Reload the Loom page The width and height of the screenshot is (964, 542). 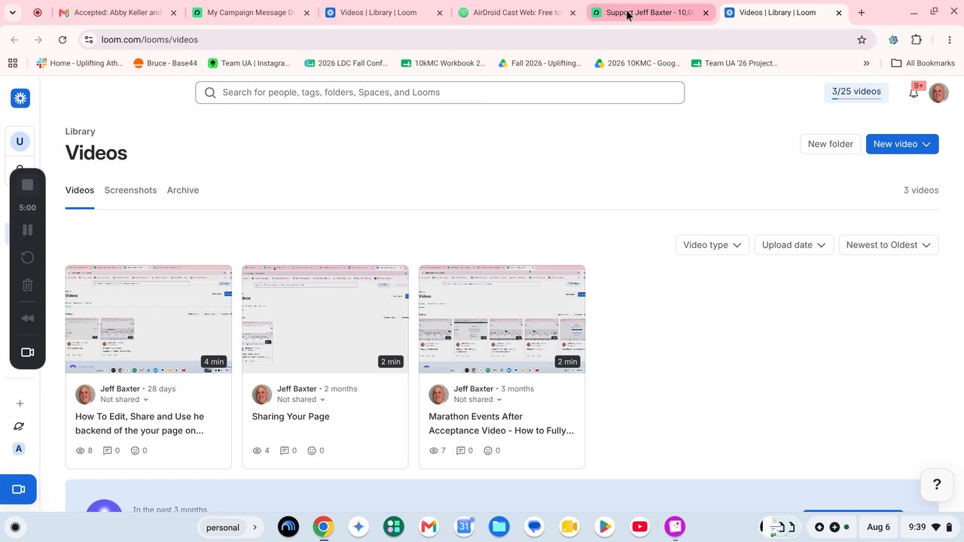(63, 40)
